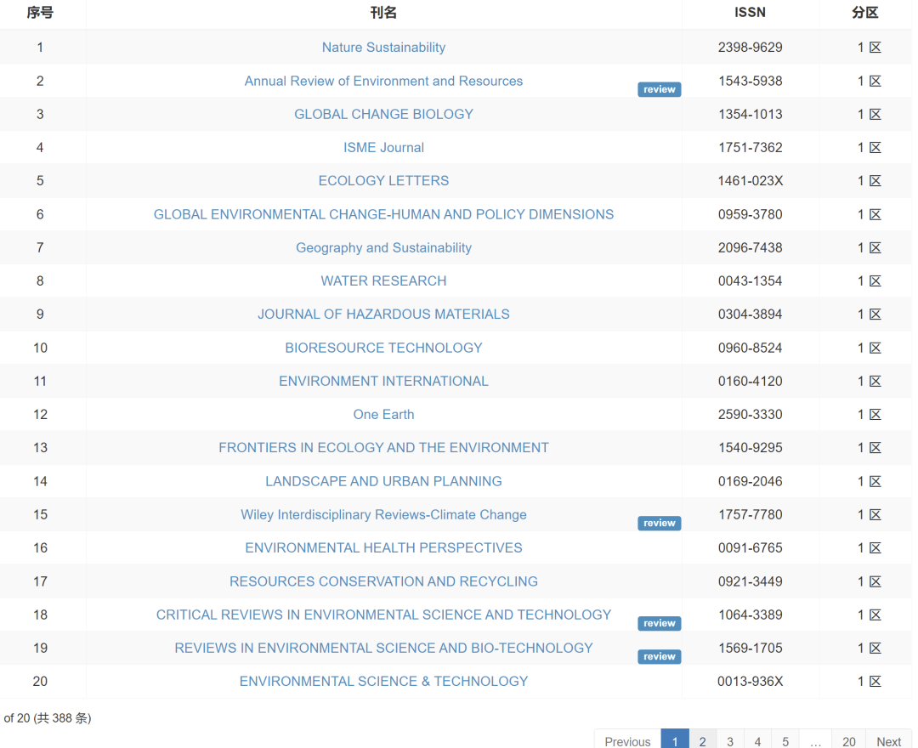This screenshot has height=748, width=918.
Task: Go to the Next page of results
Action: [888, 740]
